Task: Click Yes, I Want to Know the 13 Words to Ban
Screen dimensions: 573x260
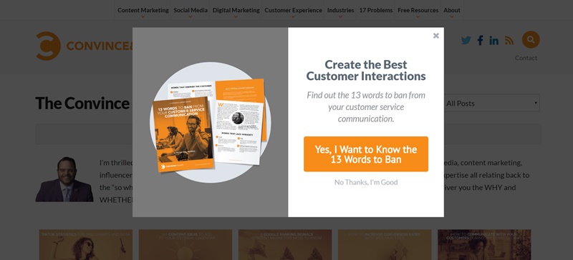Action: click(366, 154)
